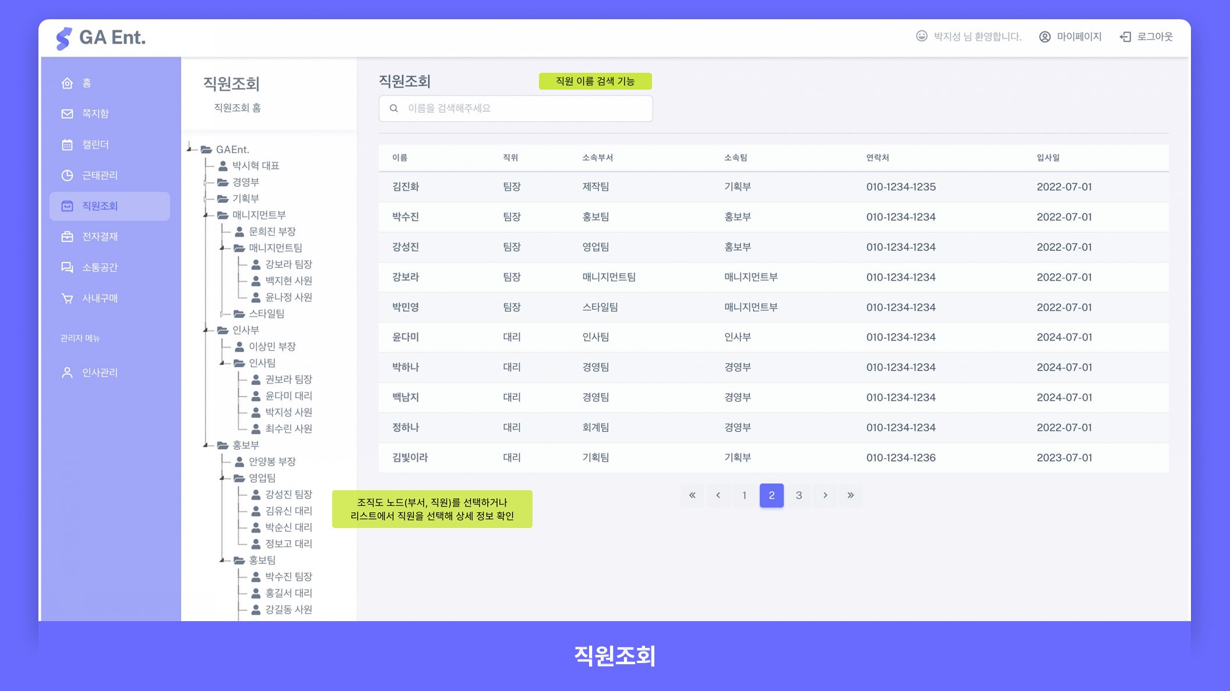1230x691 pixels.
Task: Click the person icon for 강보라 팀장
Action: pos(255,264)
